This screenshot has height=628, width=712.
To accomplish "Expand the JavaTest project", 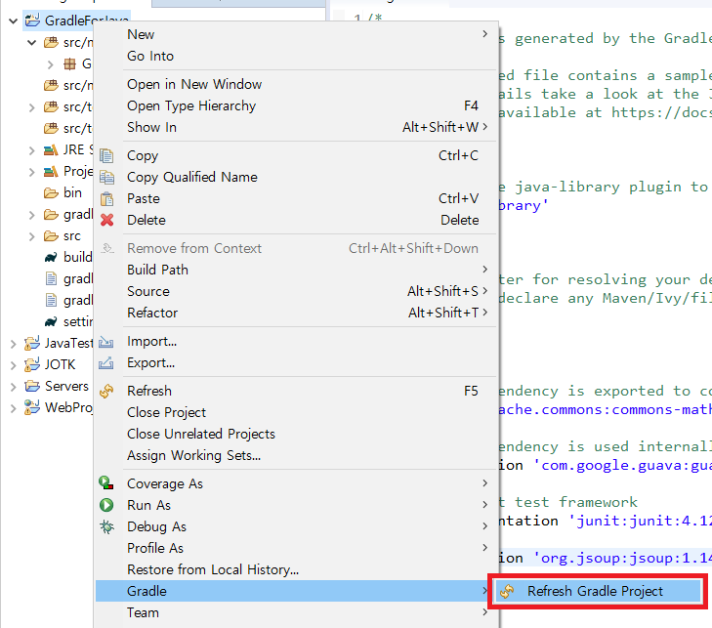I will click(x=13, y=344).
